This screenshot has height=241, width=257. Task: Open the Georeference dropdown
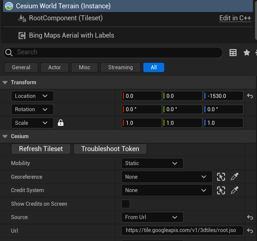(167, 177)
